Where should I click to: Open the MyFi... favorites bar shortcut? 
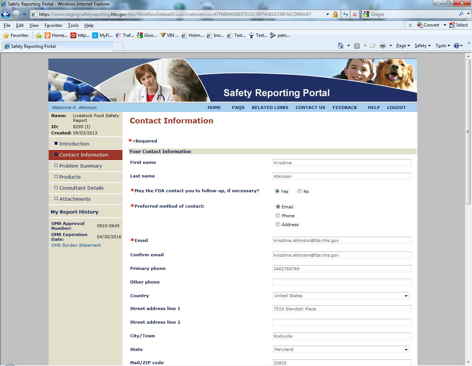[103, 35]
